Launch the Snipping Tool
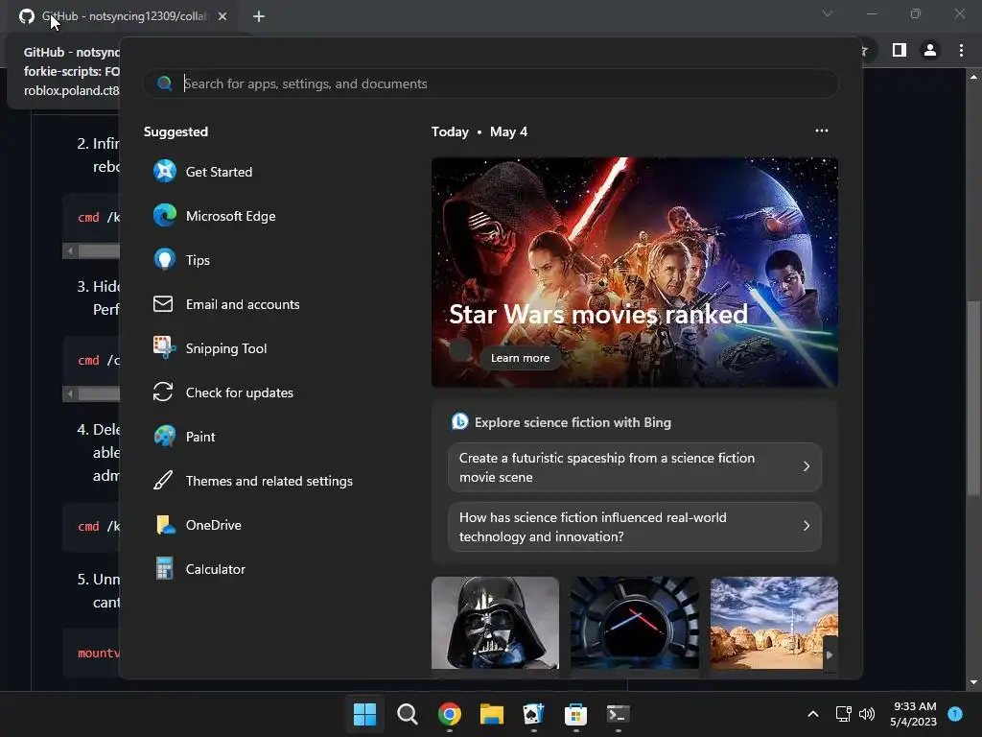The image size is (982, 737). tap(210, 347)
